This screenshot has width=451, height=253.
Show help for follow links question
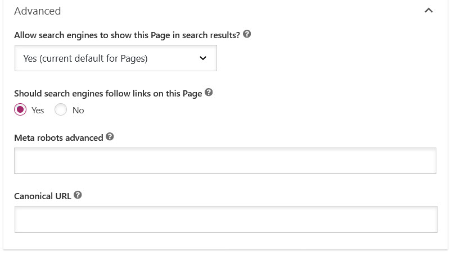[209, 93]
